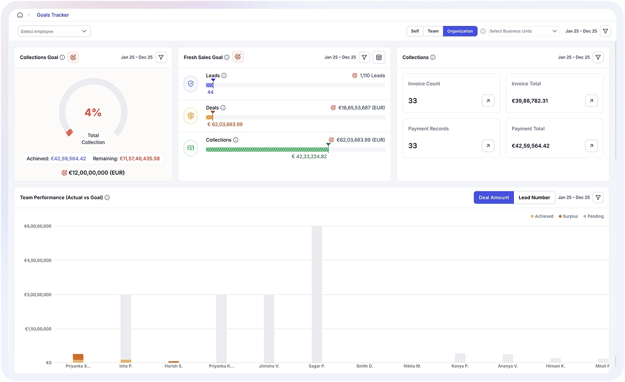Viewport: 625px width, 382px height.
Task: Click the Goals Tracker breadcrumb link
Action: click(x=53, y=15)
